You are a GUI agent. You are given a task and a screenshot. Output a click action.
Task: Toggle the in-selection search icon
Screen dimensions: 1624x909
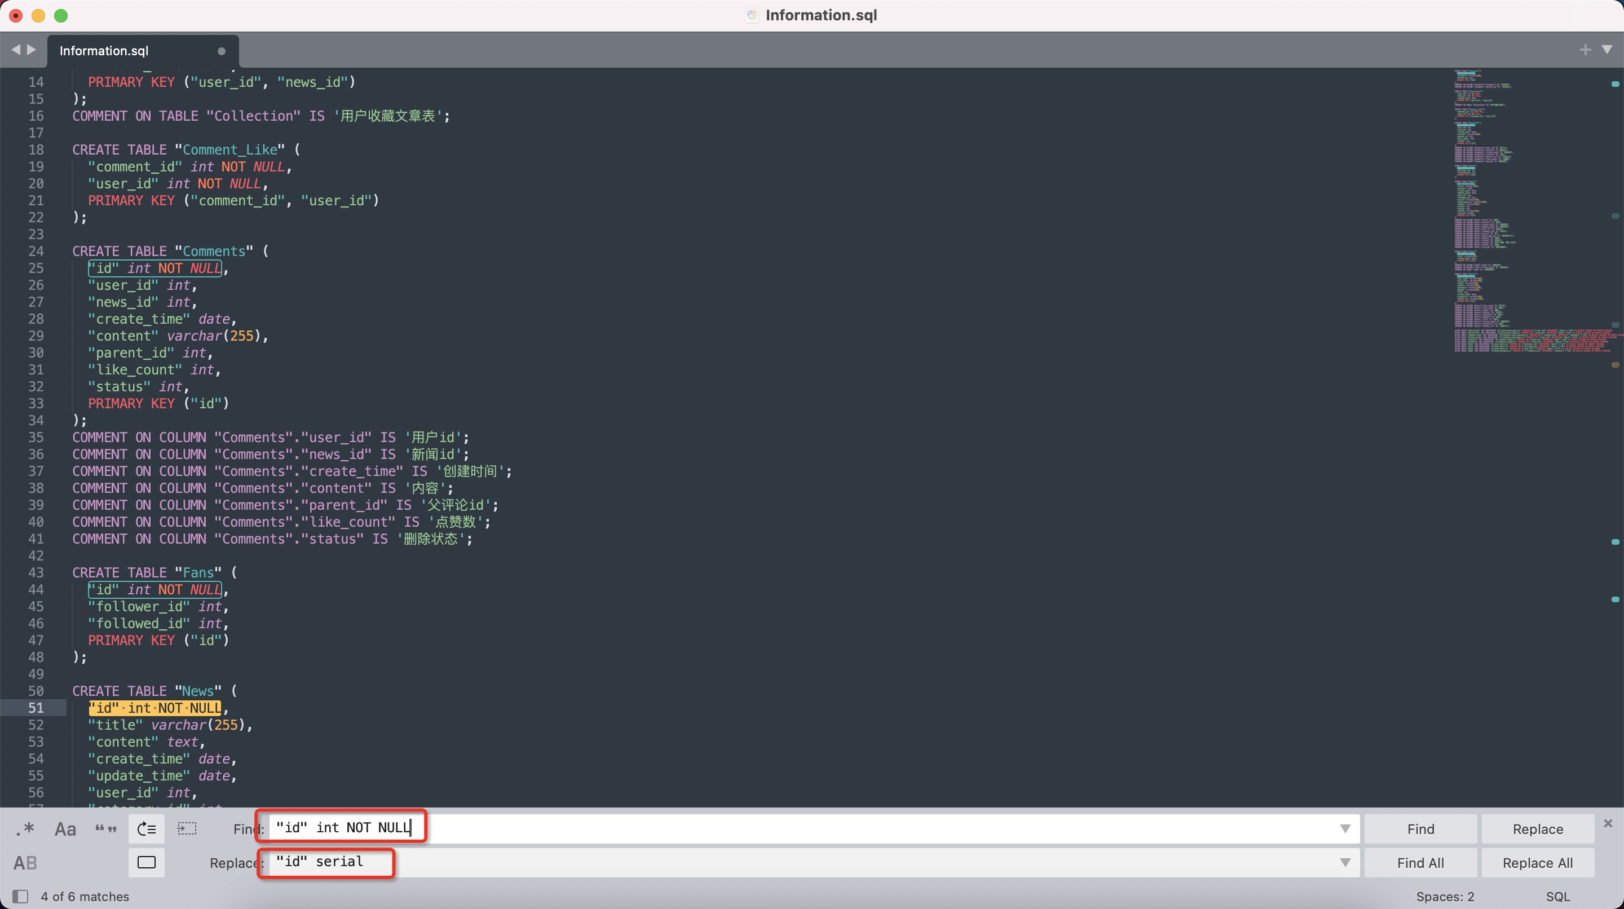click(x=187, y=829)
